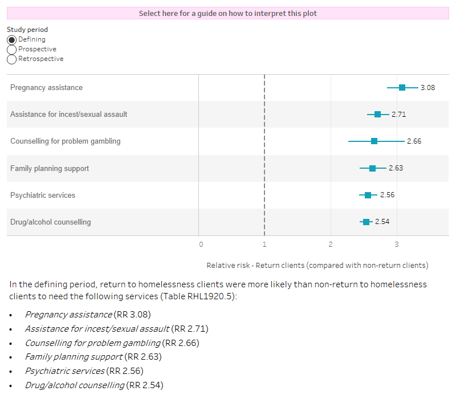The width and height of the screenshot is (456, 399).
Task: Click the Psychiatric services square marker
Action: [368, 194]
